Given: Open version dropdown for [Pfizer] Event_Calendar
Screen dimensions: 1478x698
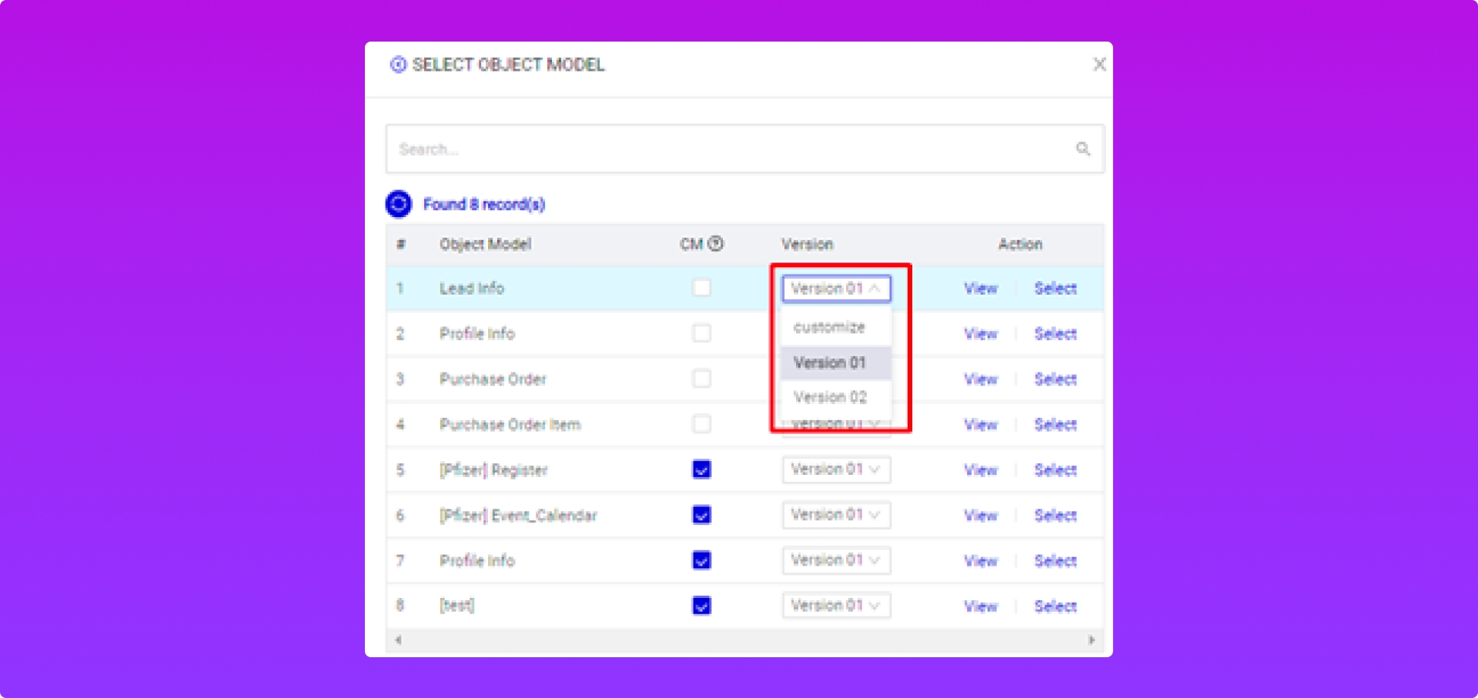Looking at the screenshot, I should point(836,515).
